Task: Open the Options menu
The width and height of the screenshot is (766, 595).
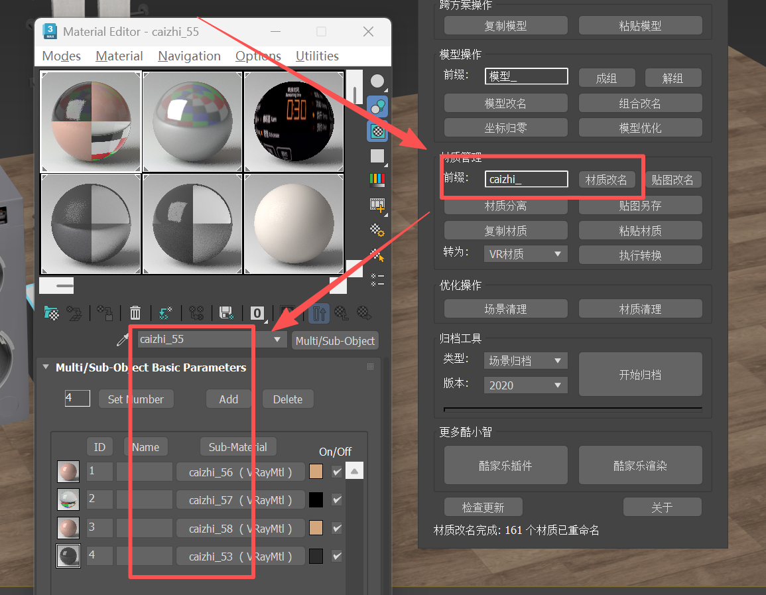Action: (258, 56)
